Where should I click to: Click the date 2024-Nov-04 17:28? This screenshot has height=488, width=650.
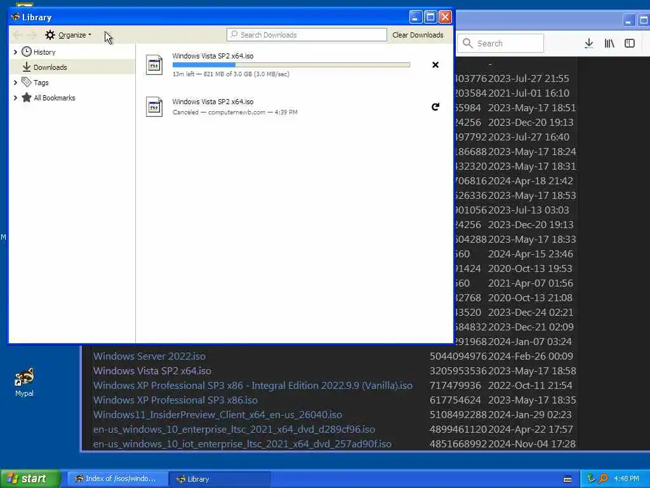pyautogui.click(x=532, y=444)
